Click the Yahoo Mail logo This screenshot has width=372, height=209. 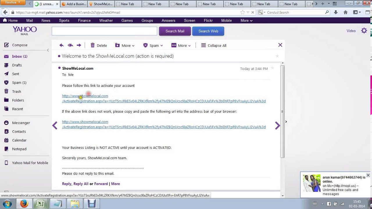25,30
